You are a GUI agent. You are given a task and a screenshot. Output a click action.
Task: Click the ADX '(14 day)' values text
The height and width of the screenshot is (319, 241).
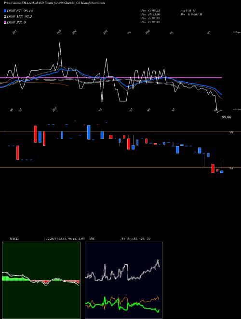135,239
